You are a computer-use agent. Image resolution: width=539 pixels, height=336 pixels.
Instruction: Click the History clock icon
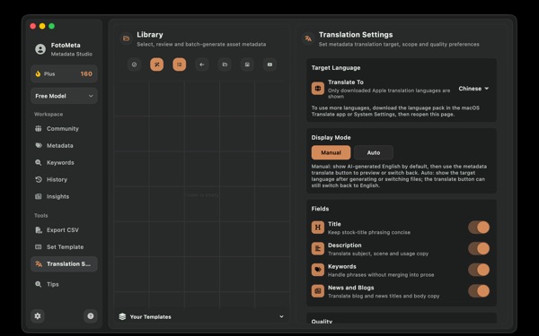(38, 179)
